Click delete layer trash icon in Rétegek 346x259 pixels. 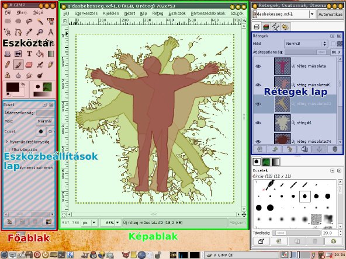335,149
